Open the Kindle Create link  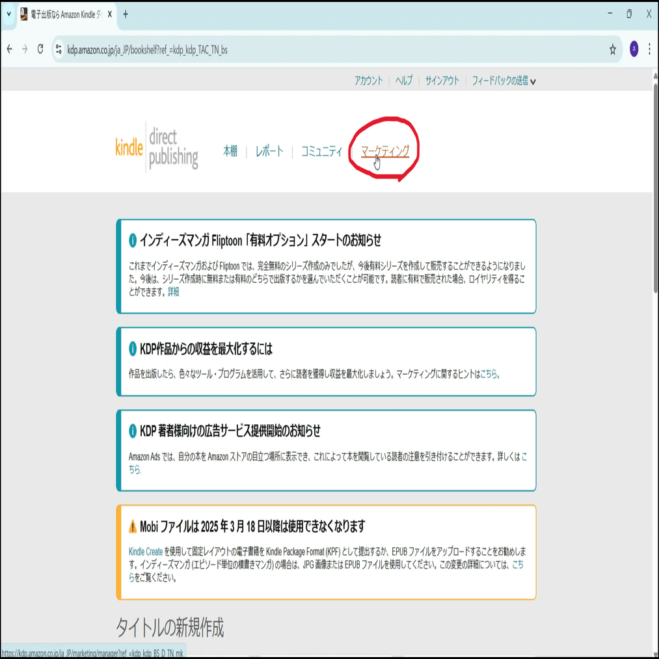146,552
